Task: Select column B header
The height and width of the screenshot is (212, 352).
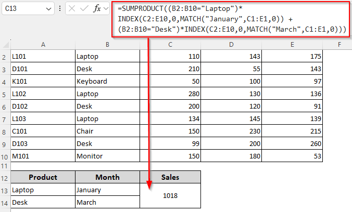Action: 108,45
